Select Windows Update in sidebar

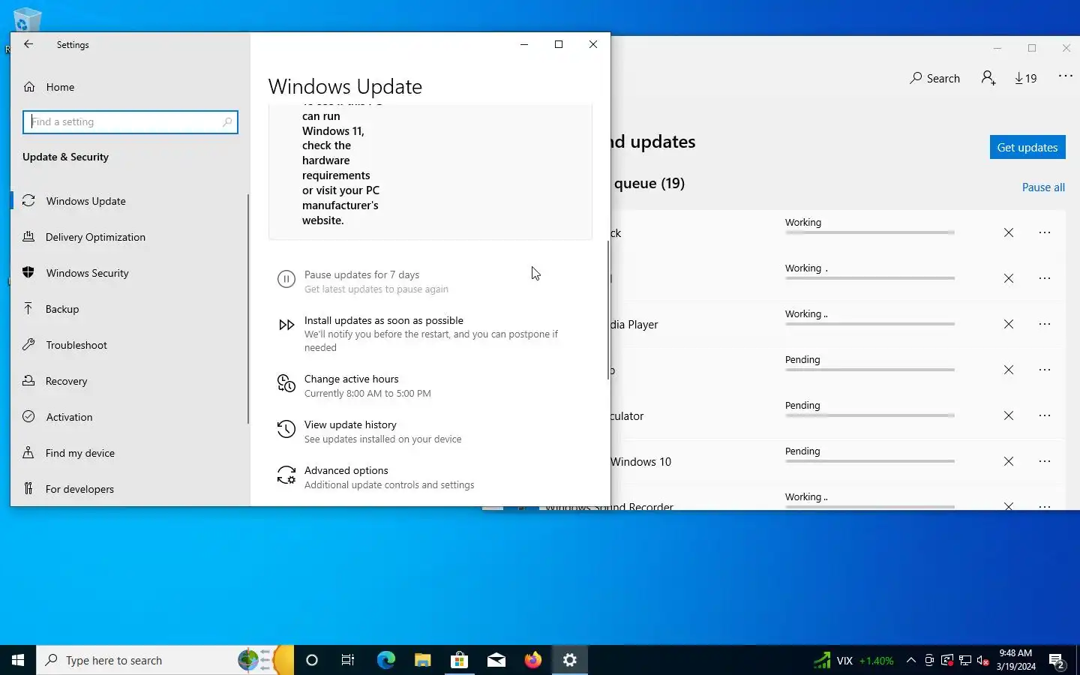click(x=130, y=201)
